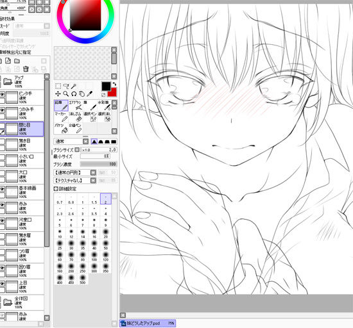
Task: Select the hand pan tool
Action: (x=82, y=94)
